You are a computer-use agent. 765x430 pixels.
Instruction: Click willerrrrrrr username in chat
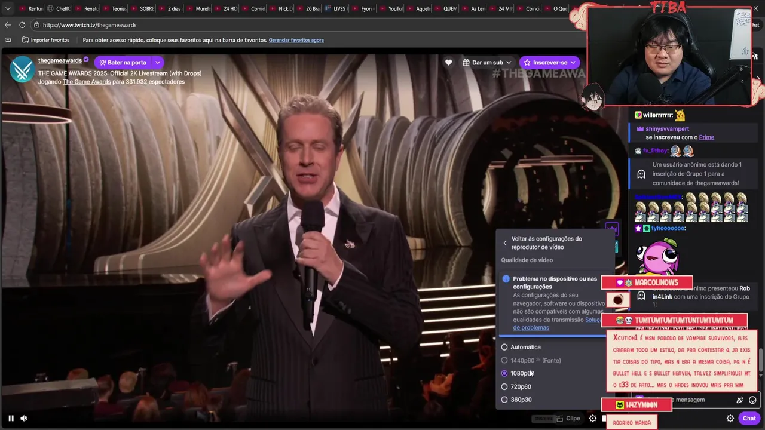tap(658, 115)
